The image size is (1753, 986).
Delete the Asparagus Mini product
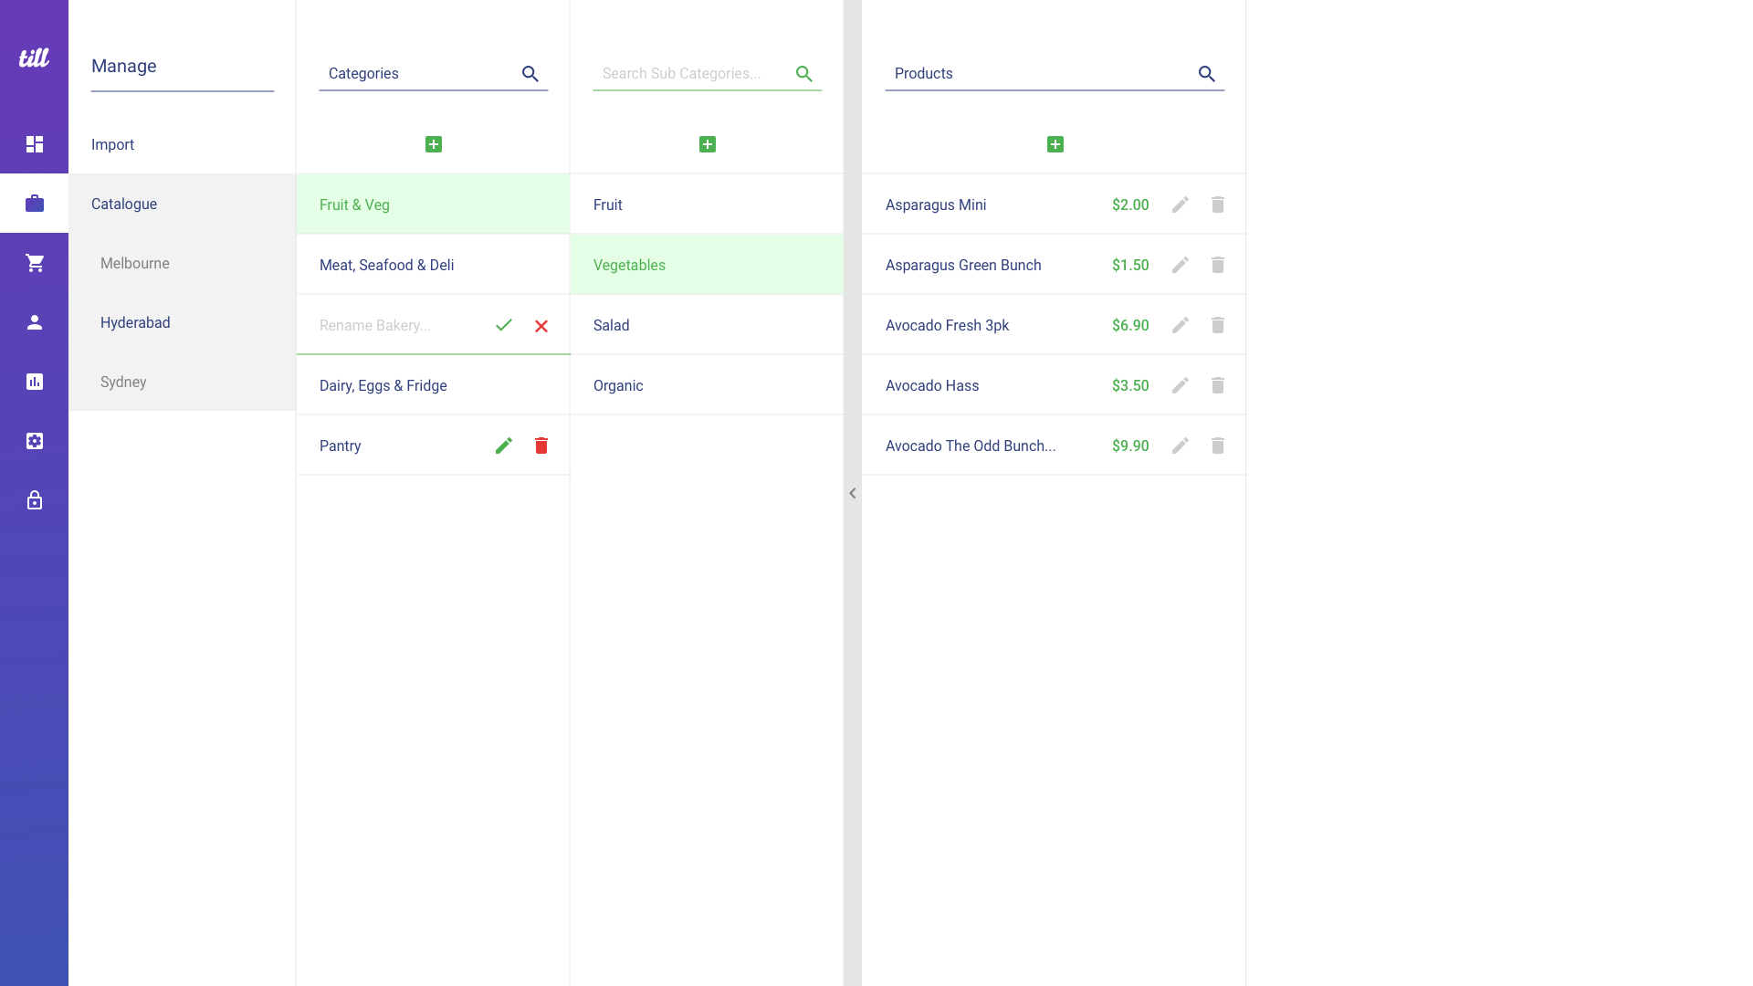[x=1218, y=205]
